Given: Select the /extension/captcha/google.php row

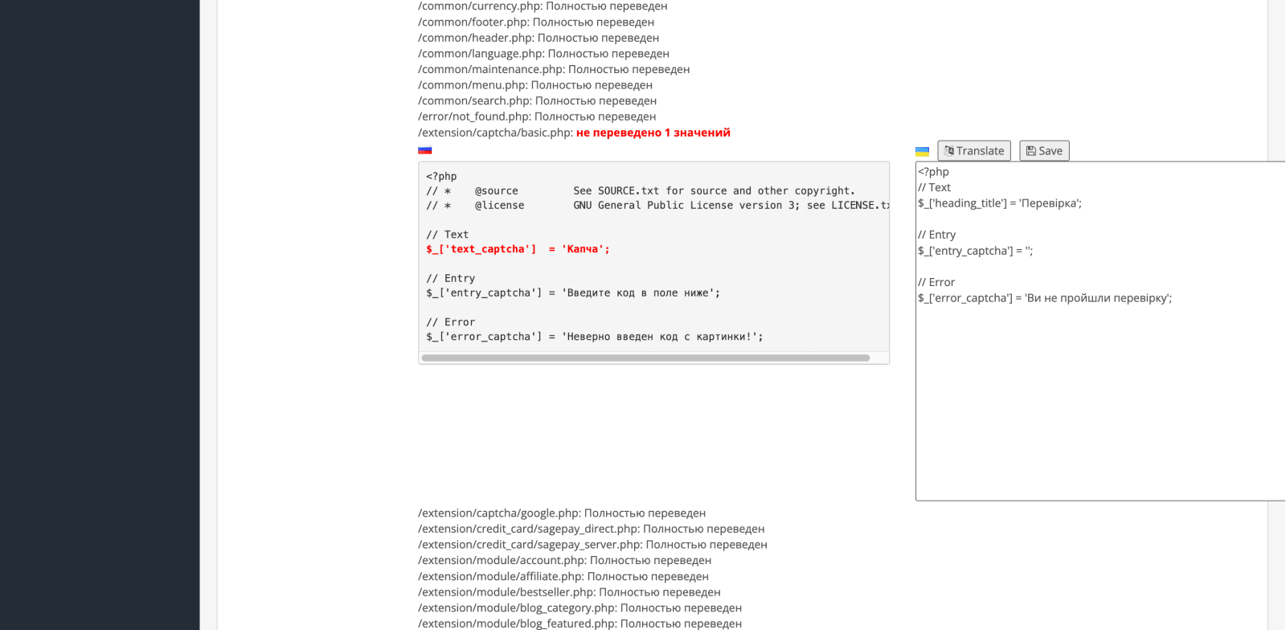Looking at the screenshot, I should click(562, 513).
